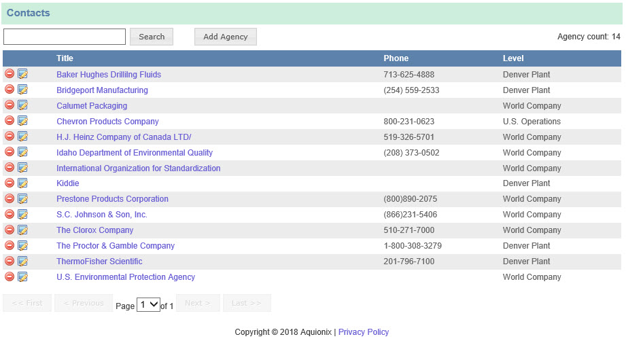Edit the International Organization for Standardization row
Viewport: 626px width, 341px height.
(x=22, y=167)
